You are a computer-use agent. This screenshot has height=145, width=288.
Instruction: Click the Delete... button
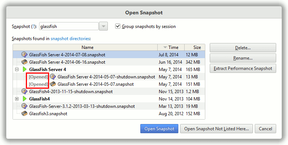tap(243, 48)
